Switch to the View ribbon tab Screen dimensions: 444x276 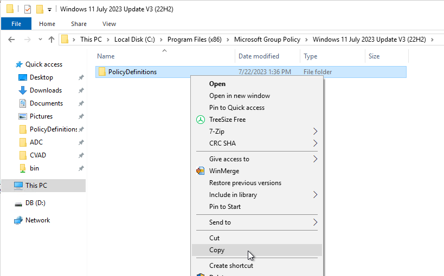[x=109, y=24]
